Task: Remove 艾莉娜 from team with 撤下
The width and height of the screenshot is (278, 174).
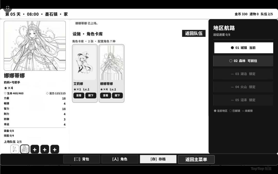Action: pos(91,96)
